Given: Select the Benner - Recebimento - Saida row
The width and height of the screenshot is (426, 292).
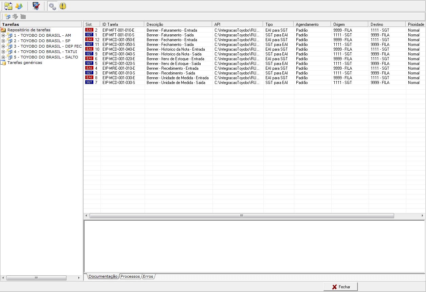Looking at the screenshot, I should click(175, 73).
